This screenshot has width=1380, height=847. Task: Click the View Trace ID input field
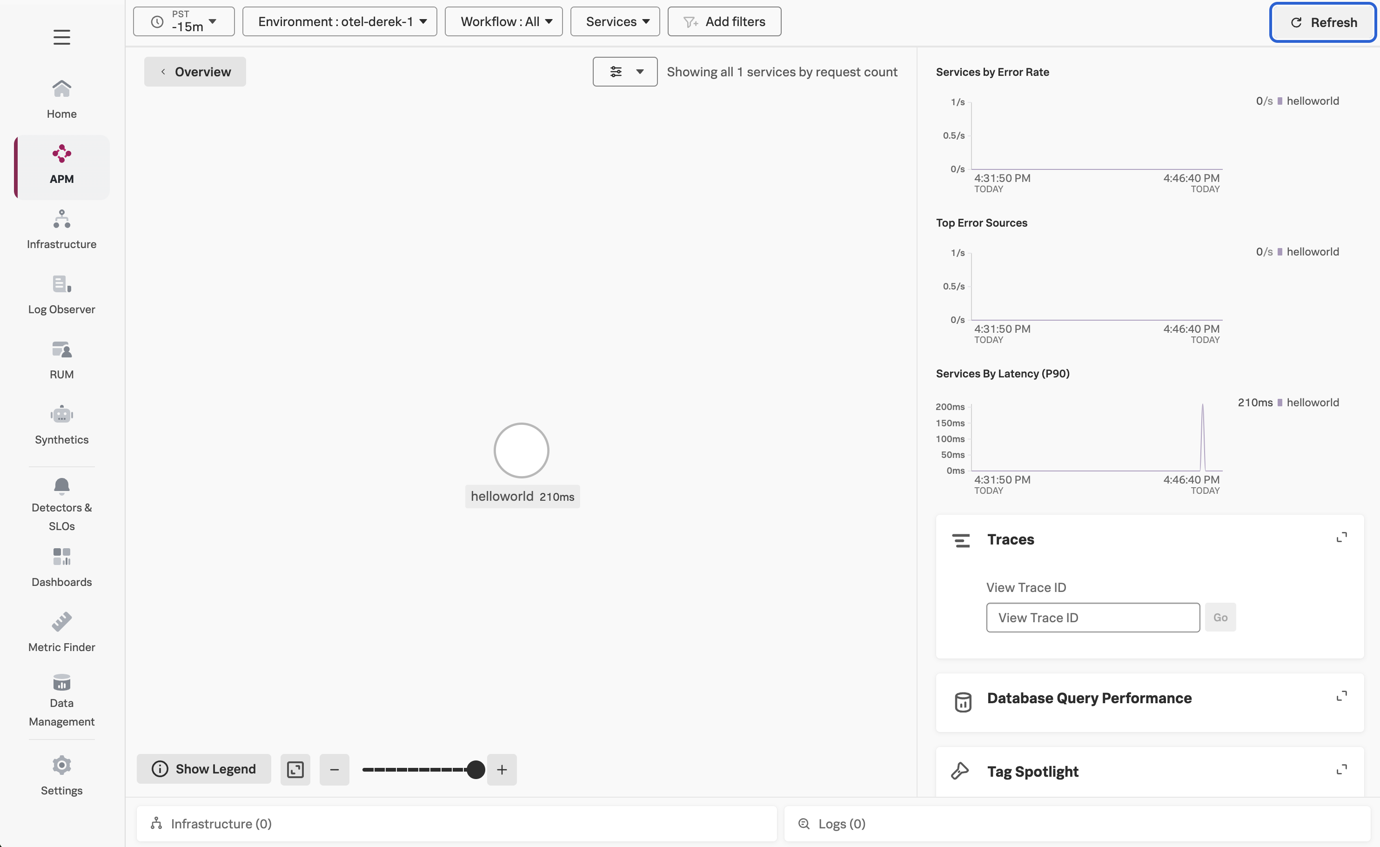[1092, 617]
